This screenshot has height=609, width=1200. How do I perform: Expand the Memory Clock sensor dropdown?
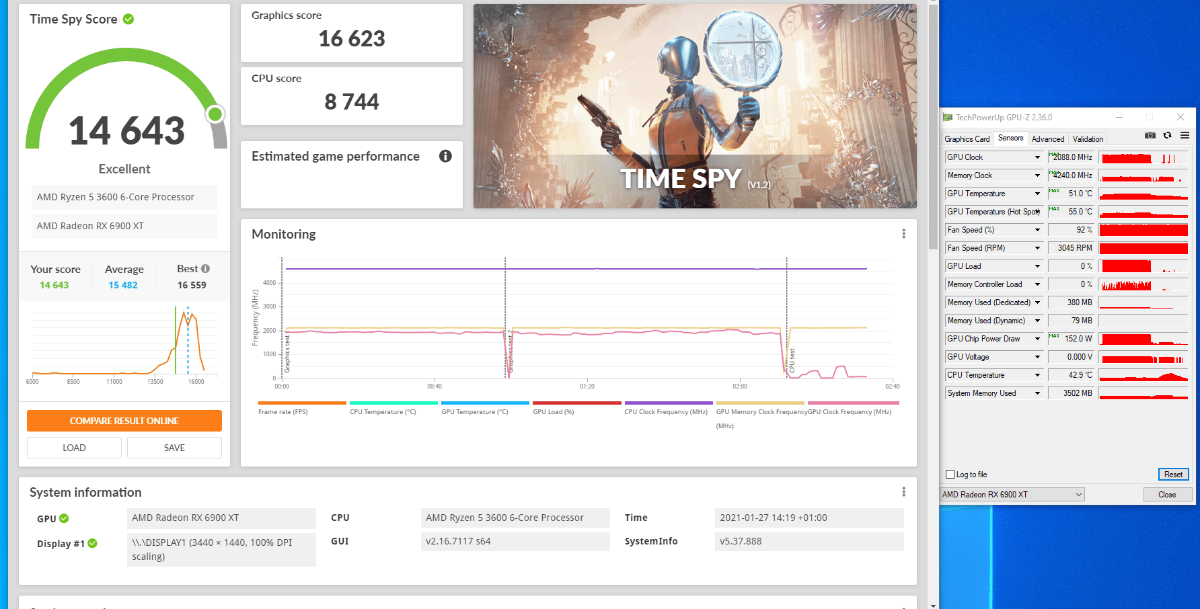pos(1037,175)
